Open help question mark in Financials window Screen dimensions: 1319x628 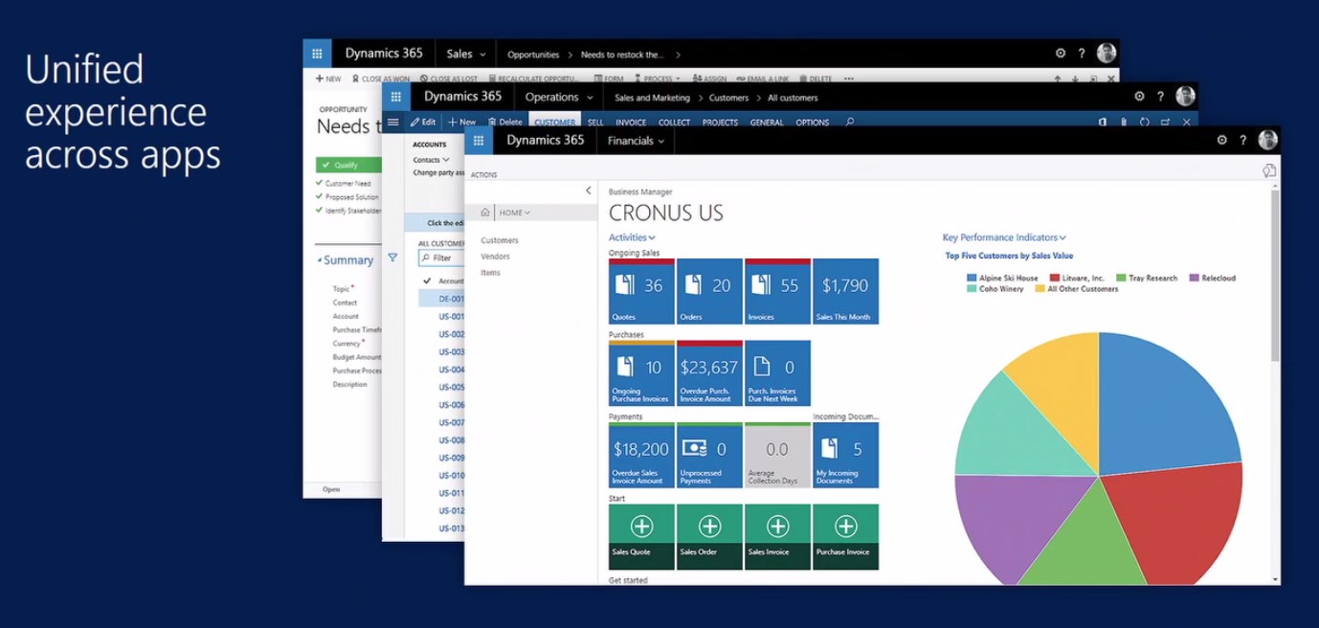pos(1243,140)
